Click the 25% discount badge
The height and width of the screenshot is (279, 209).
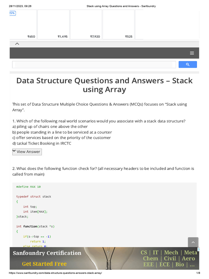click(x=12, y=13)
